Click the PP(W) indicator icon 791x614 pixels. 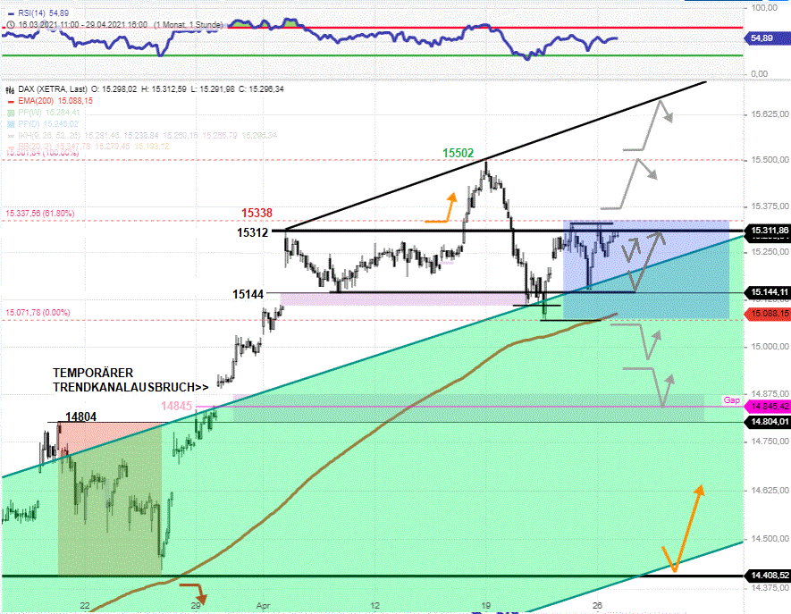(x=9, y=113)
